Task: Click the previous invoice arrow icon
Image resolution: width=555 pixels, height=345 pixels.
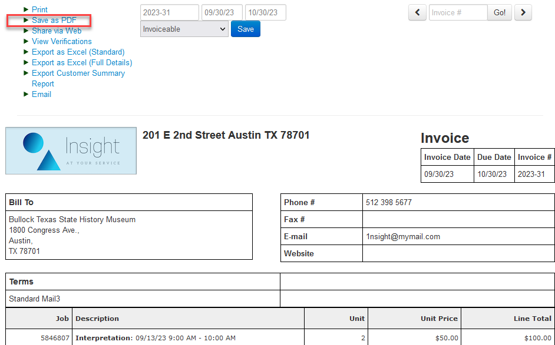Action: pyautogui.click(x=417, y=12)
